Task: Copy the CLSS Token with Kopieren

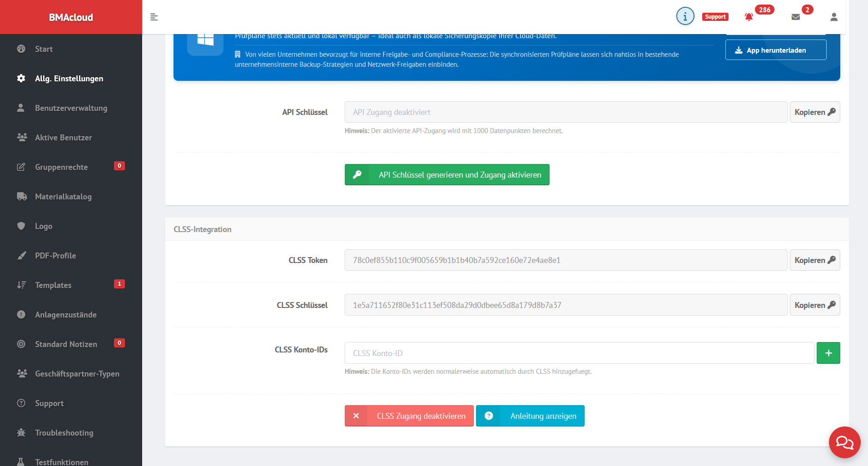Action: pos(815,260)
